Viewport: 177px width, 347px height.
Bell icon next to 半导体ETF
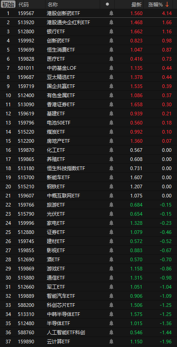coord(111,323)
